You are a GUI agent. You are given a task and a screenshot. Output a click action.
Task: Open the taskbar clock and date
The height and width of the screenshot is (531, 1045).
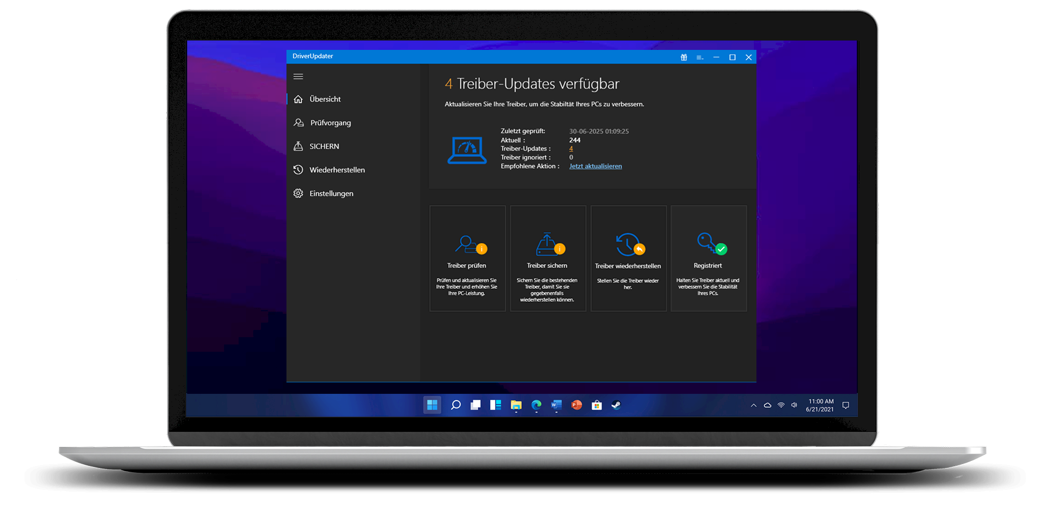(x=820, y=405)
